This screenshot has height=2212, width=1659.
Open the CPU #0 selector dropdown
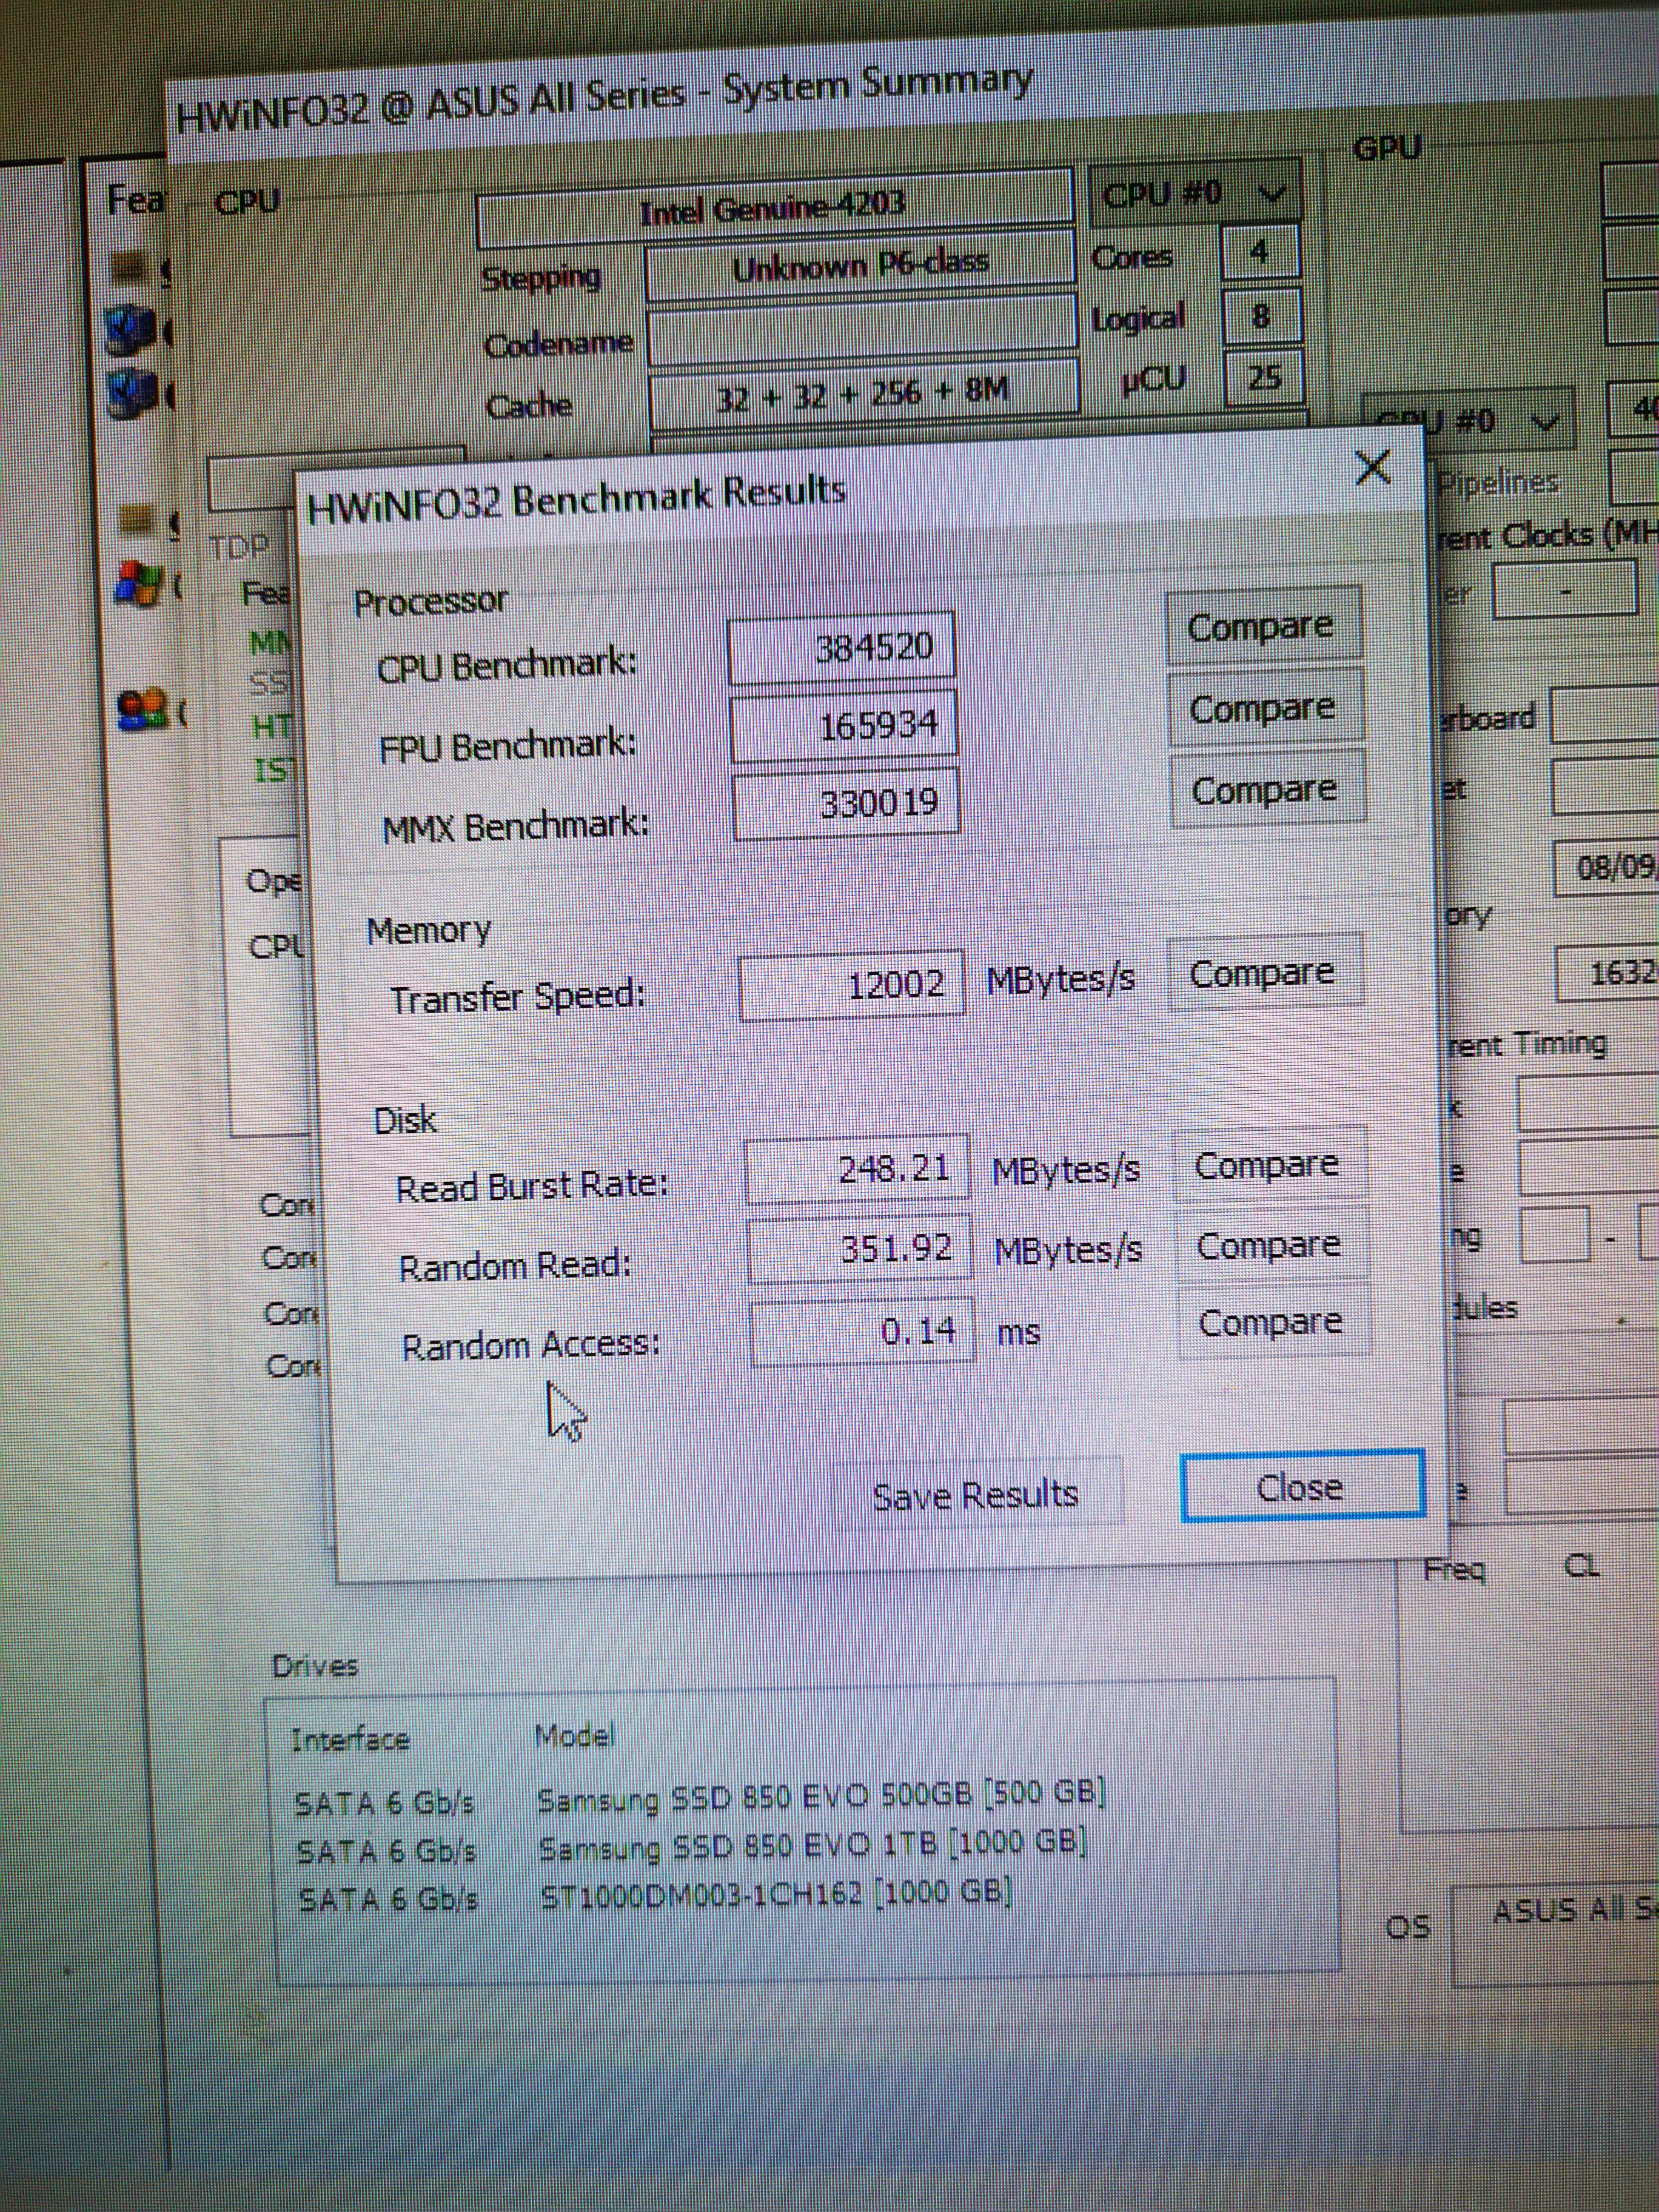(1195, 193)
